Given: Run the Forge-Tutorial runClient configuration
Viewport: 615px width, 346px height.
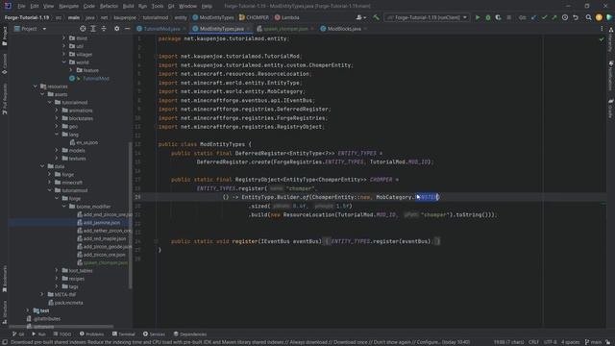Looking at the screenshot, I should [478, 17].
